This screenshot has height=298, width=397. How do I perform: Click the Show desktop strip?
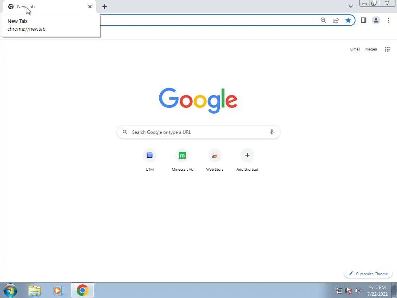pyautogui.click(x=394, y=290)
